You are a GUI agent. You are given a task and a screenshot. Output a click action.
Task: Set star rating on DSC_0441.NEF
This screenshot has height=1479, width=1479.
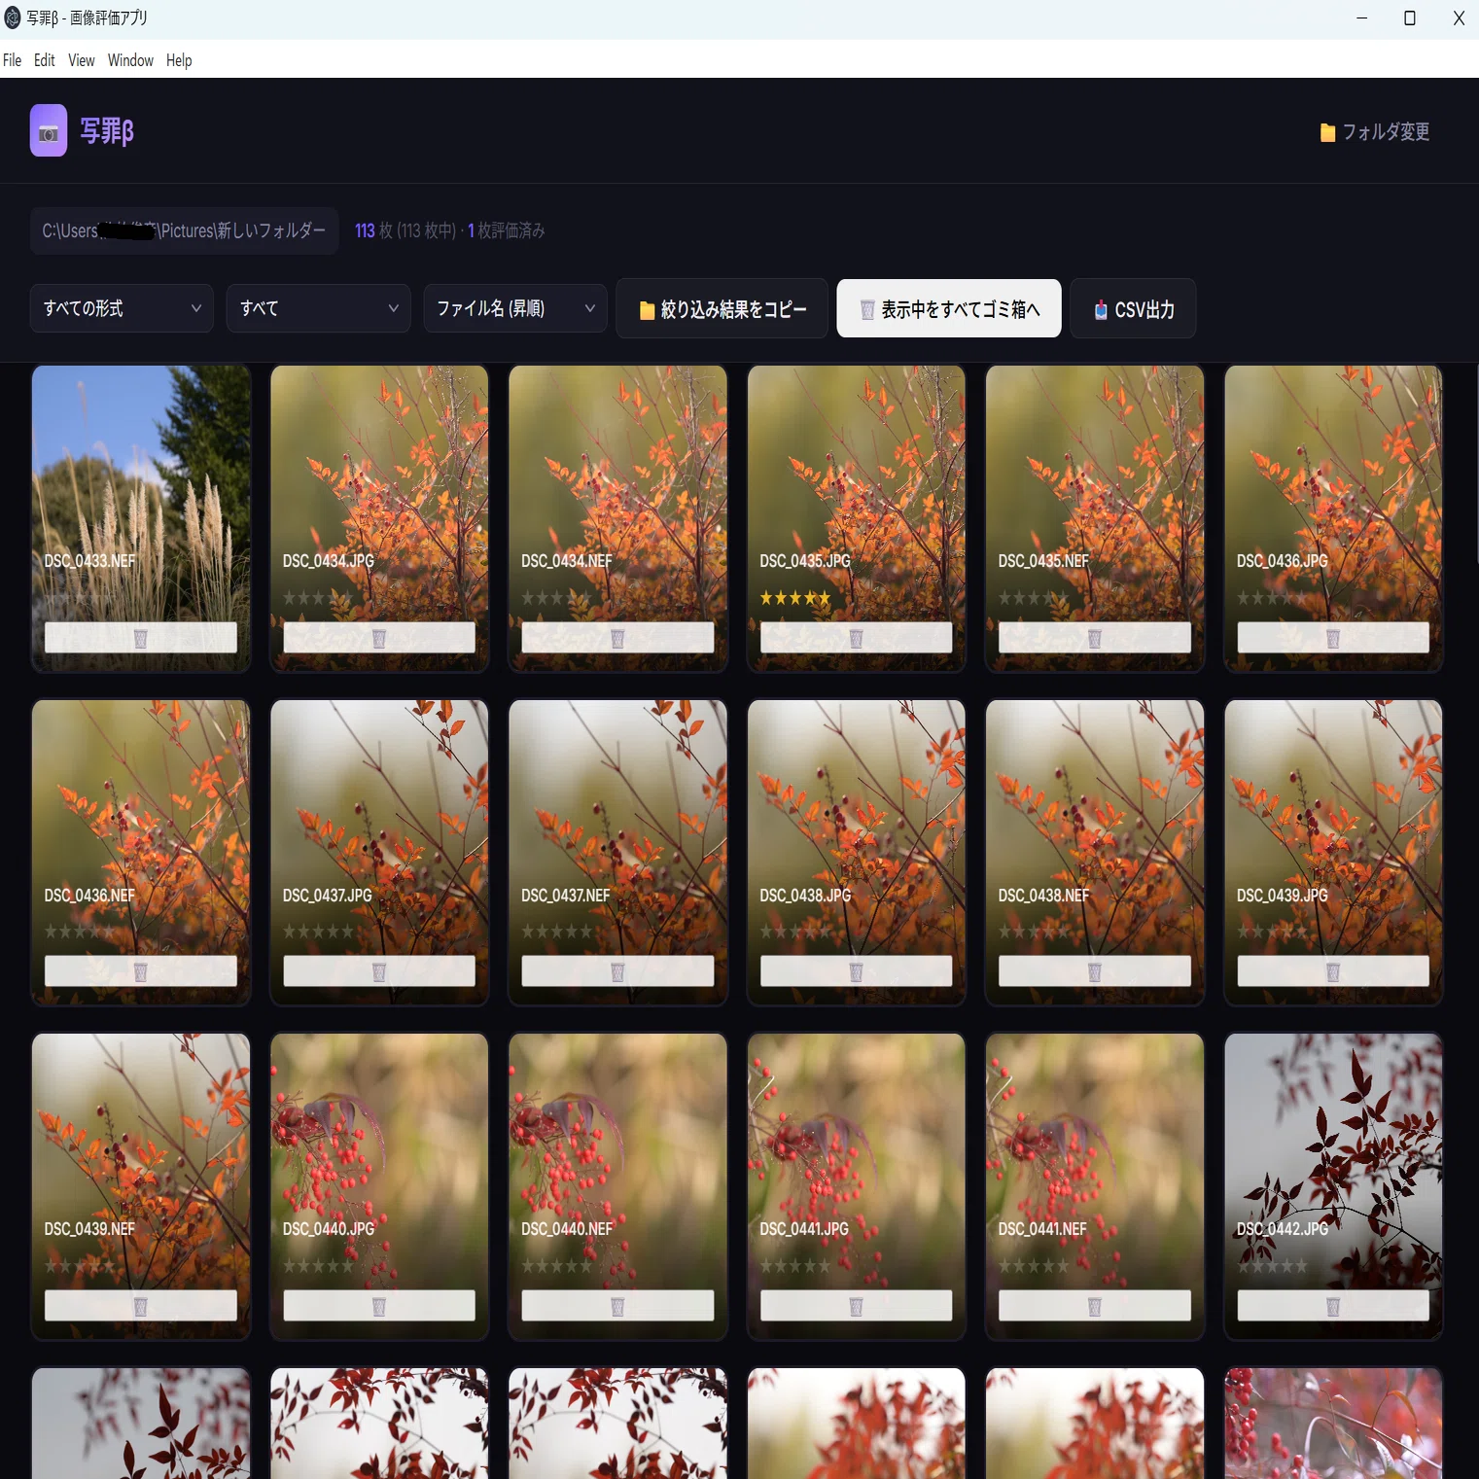coord(1034,1266)
